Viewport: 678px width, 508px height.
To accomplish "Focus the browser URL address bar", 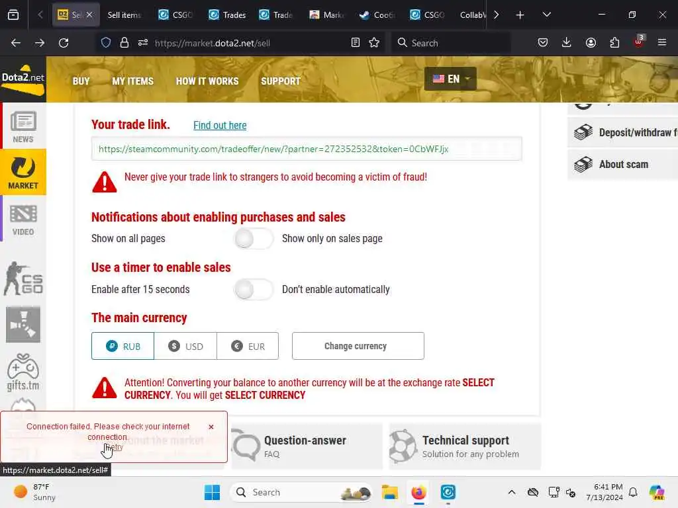I will [x=240, y=43].
